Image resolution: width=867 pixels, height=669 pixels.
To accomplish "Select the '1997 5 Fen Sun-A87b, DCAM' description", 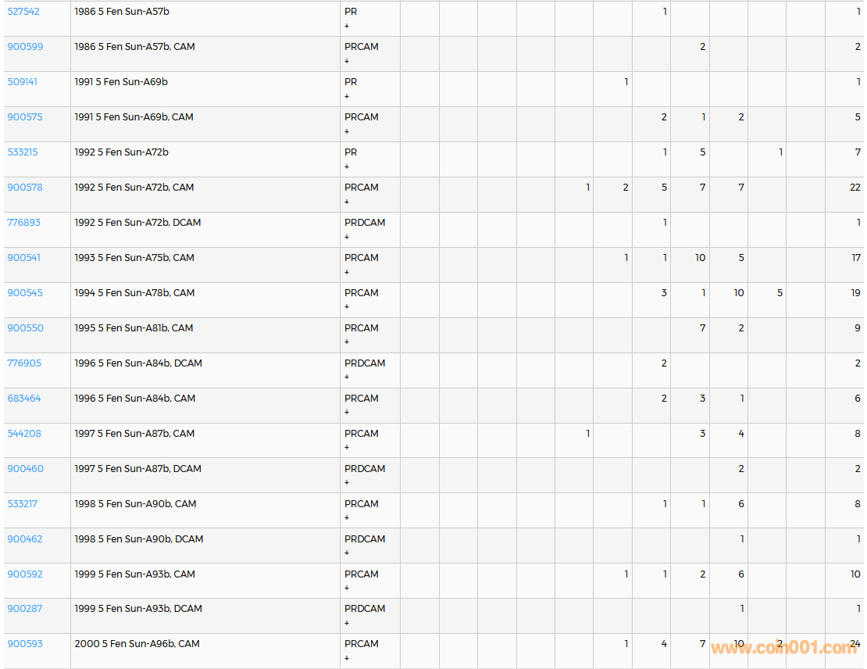I will pos(137,469).
